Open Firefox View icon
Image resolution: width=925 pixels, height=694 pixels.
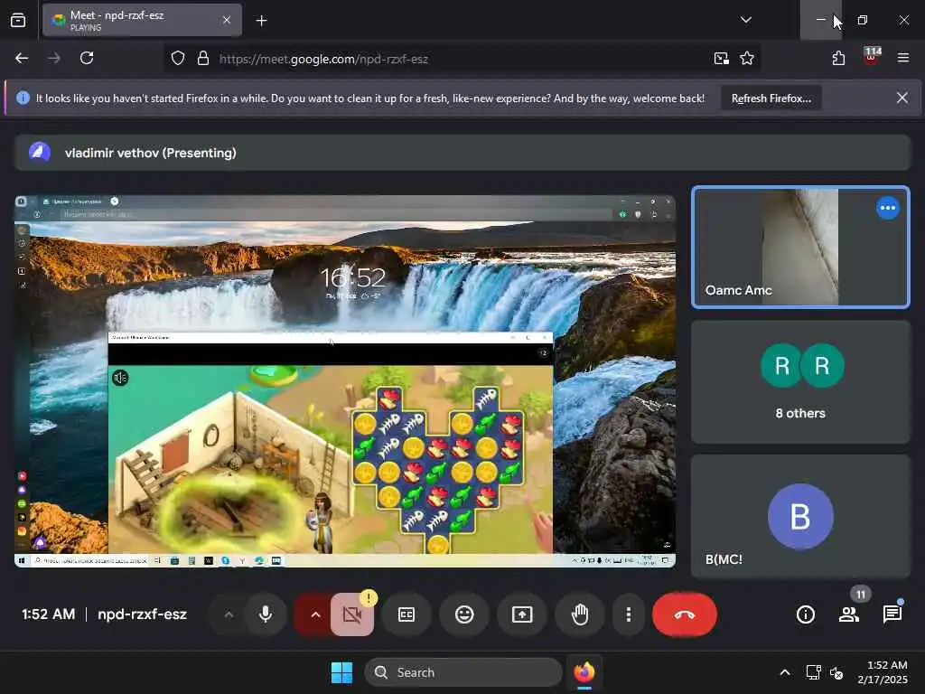(18, 21)
